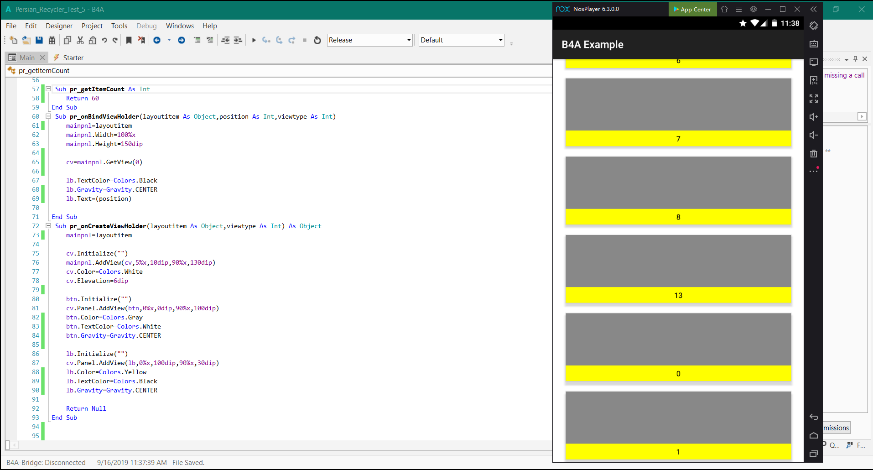This screenshot has width=873, height=470.
Task: Click the Navigate Backward blue arrow
Action: coord(157,40)
